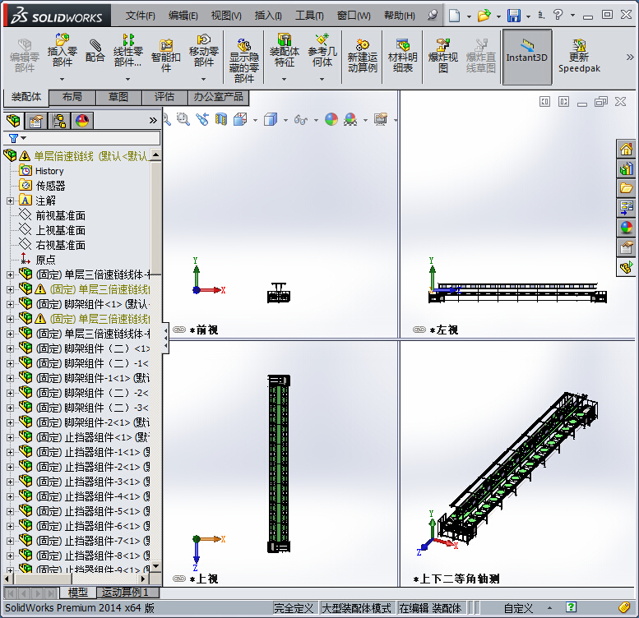Click New Motion Study (新建运动算例)
This screenshot has width=639, height=618.
click(363, 56)
